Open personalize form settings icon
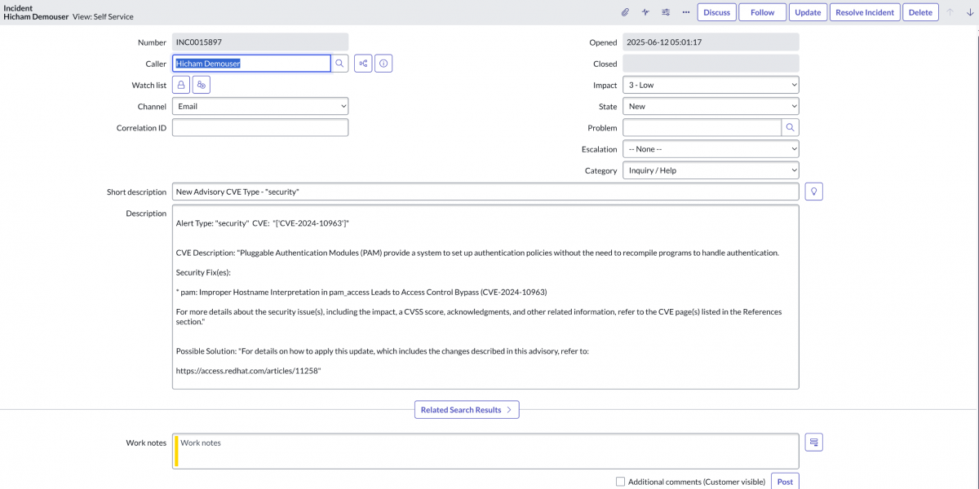Screen dimensions: 979x489 [x=665, y=11]
